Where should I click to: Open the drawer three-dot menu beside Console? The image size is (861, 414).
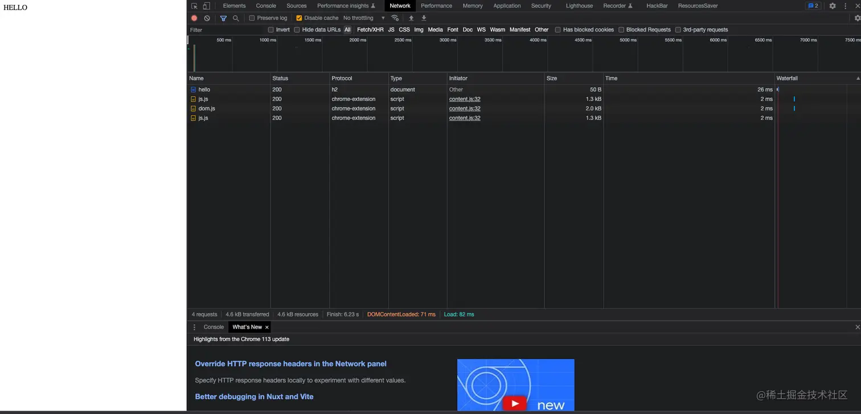[x=194, y=327]
